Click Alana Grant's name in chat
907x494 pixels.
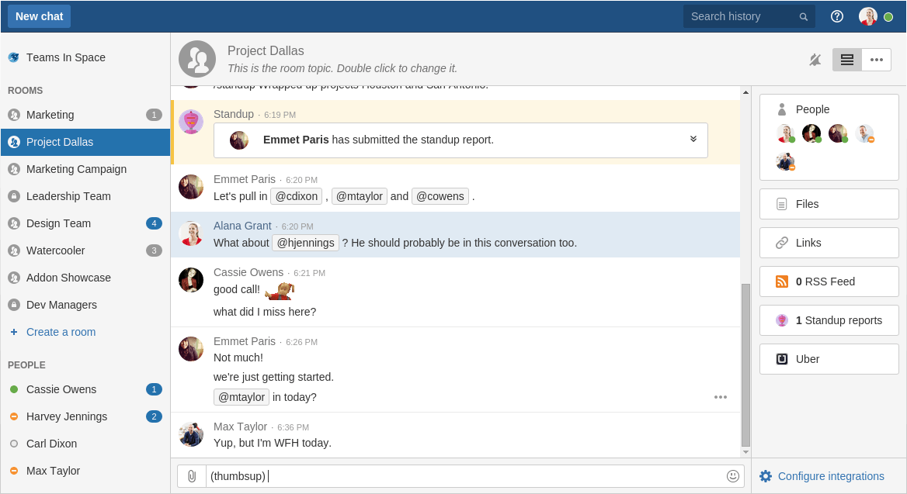click(242, 226)
